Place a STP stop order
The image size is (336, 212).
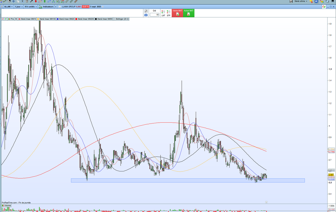coord(169,13)
